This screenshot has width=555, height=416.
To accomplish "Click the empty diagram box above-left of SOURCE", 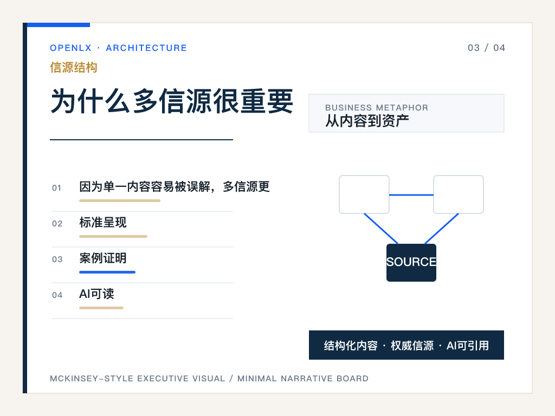I will click(x=364, y=194).
